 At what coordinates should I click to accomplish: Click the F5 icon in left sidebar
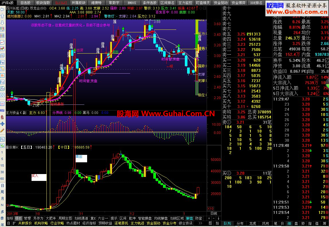tap(2, 139)
